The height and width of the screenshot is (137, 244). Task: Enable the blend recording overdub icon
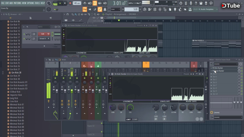(x=100, y=3)
